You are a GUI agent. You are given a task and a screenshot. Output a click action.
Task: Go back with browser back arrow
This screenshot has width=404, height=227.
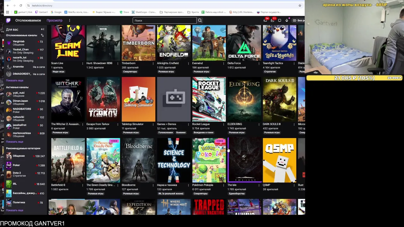click(x=8, y=5)
